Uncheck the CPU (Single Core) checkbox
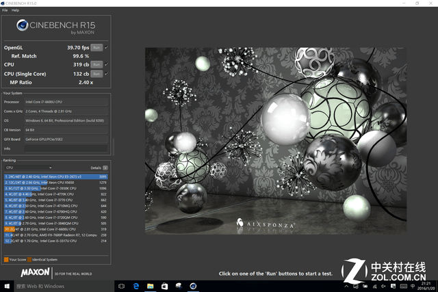Viewport: 438px width, 292px height. 106,73
